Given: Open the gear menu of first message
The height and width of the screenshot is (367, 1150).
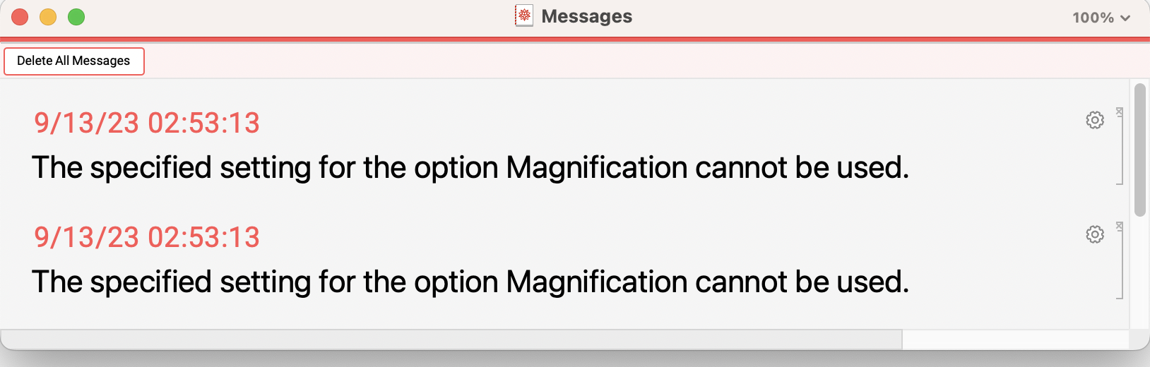Looking at the screenshot, I should tap(1095, 120).
